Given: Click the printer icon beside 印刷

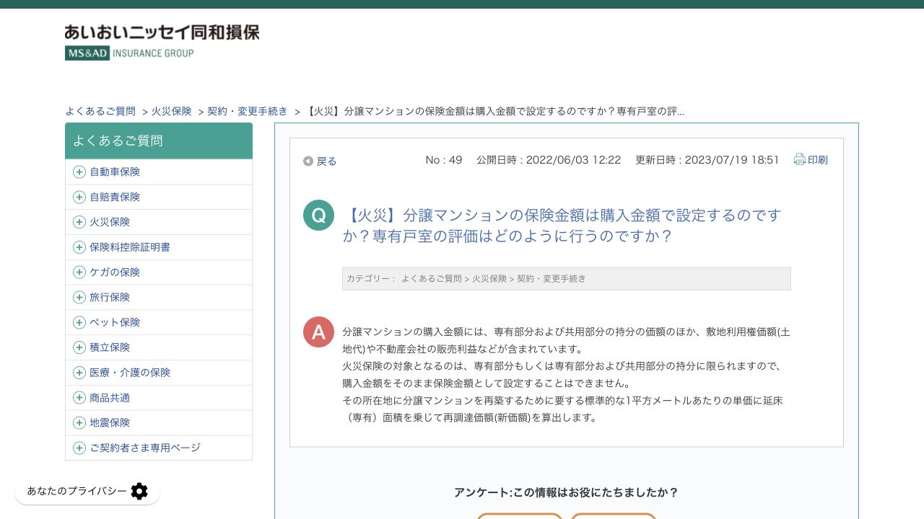Looking at the screenshot, I should [x=800, y=159].
